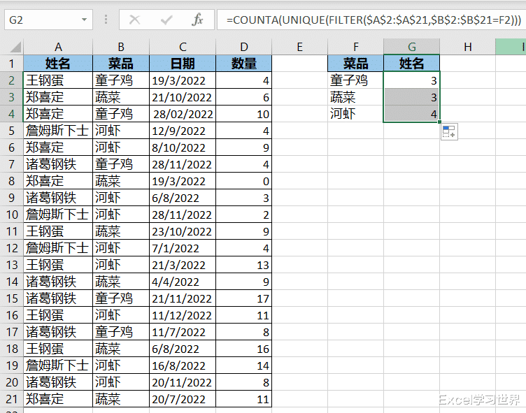Select quantity cell showing 13
526x413 pixels.
click(243, 264)
